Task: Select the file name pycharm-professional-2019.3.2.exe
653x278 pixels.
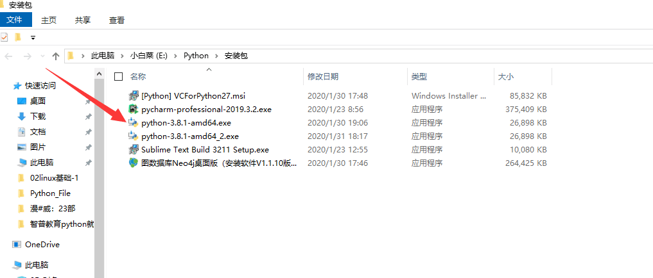Action: point(207,110)
